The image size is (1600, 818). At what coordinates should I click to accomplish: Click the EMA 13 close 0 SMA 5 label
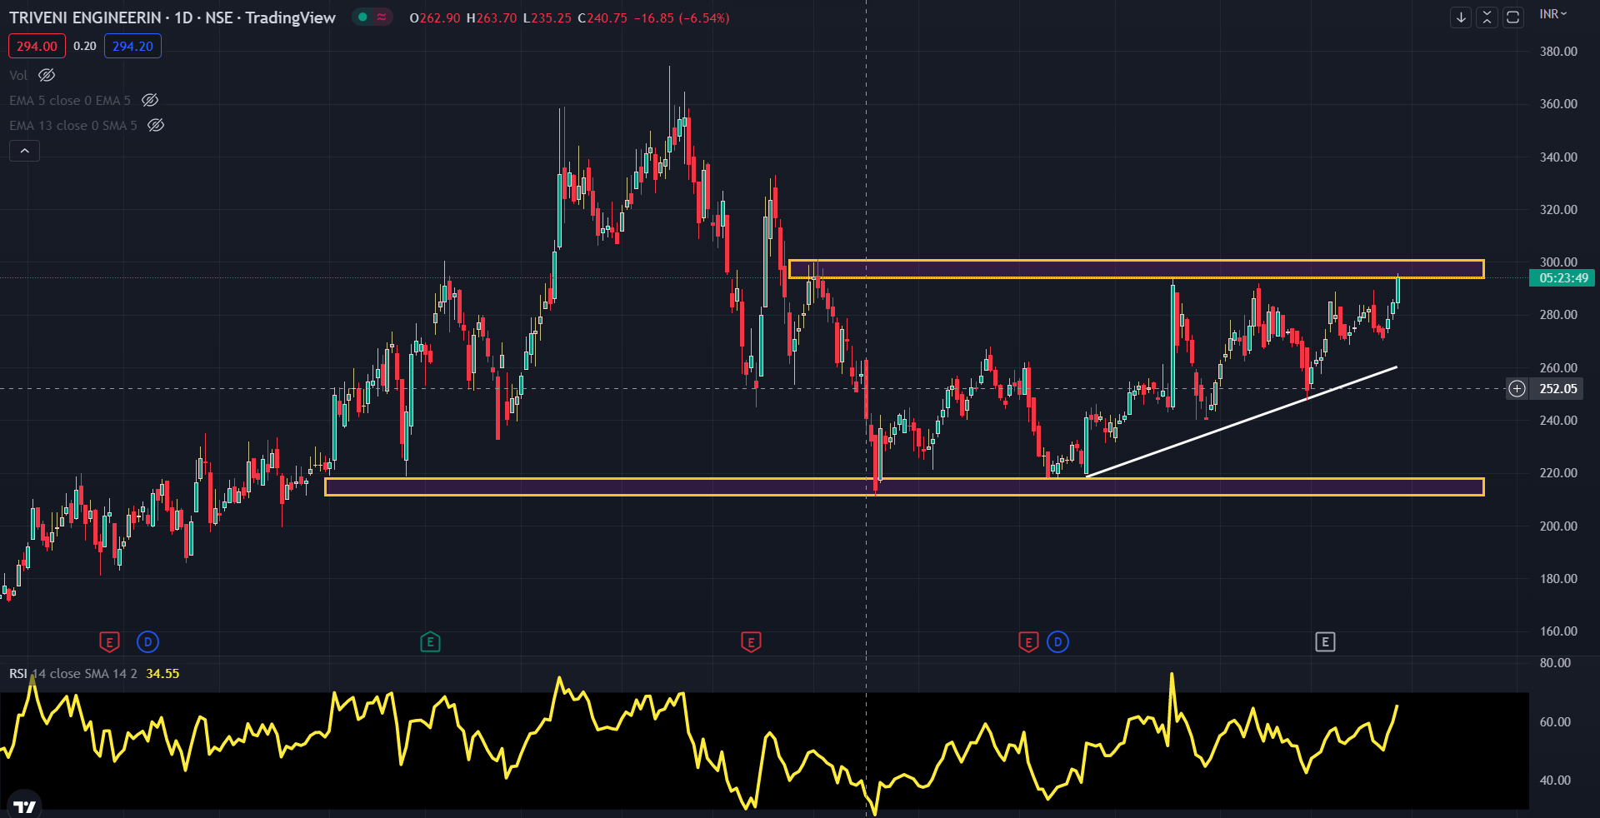[73, 126]
